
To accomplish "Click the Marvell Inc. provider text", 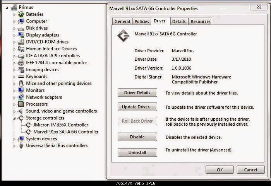I will (183, 51).
